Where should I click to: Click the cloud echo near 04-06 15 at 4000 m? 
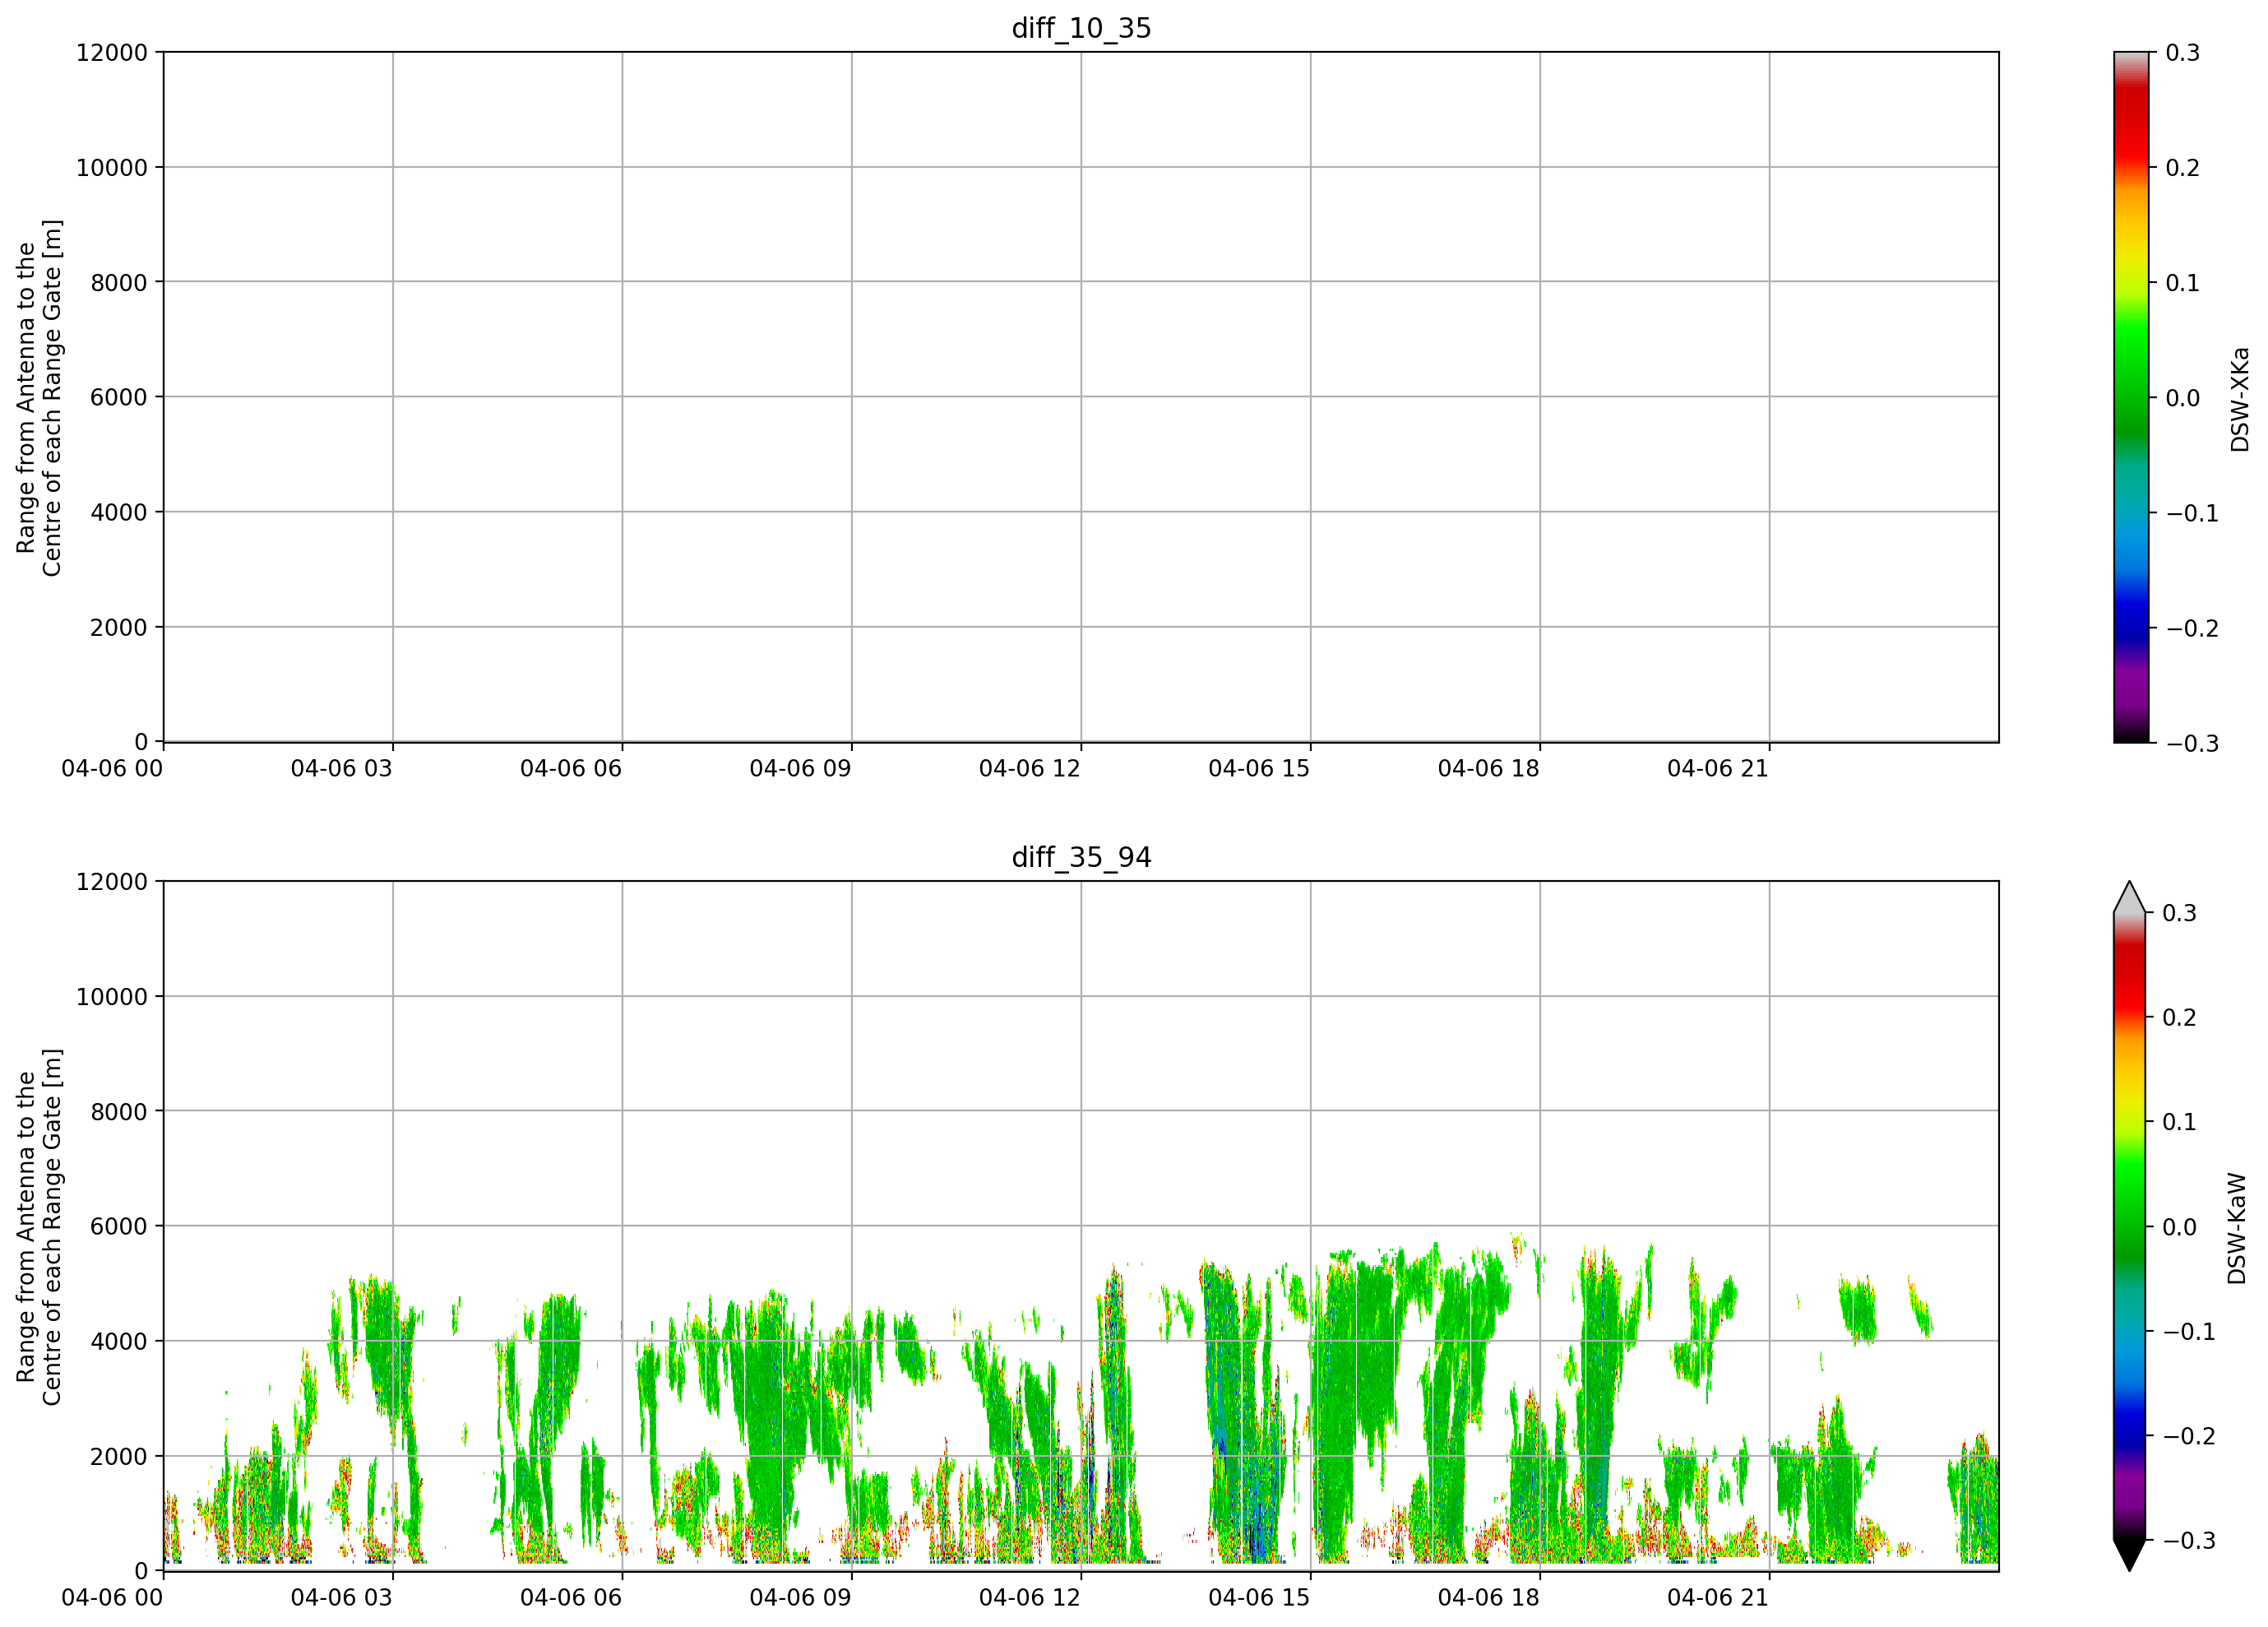pos(1345,1340)
